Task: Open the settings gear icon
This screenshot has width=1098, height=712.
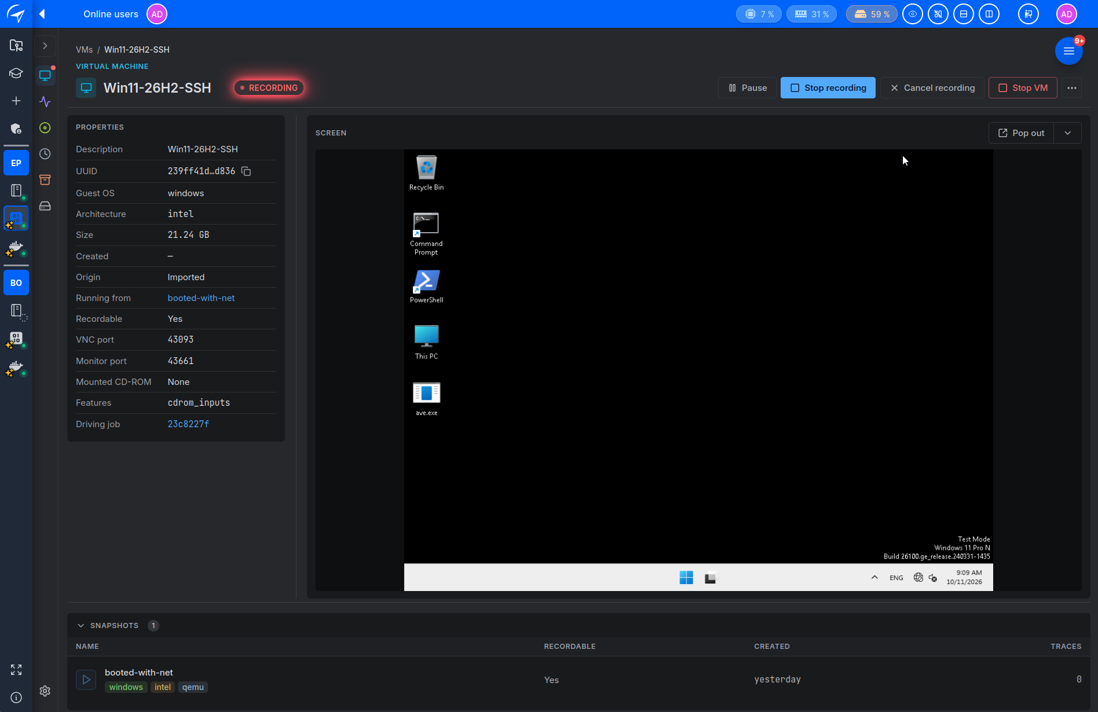Action: click(x=45, y=691)
